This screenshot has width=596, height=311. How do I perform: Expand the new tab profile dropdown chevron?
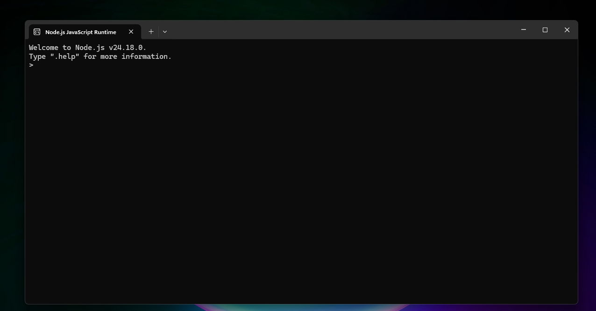165,32
